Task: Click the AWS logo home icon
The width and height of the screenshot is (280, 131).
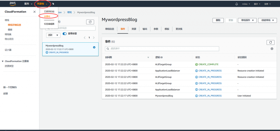Action: tap(13, 4)
